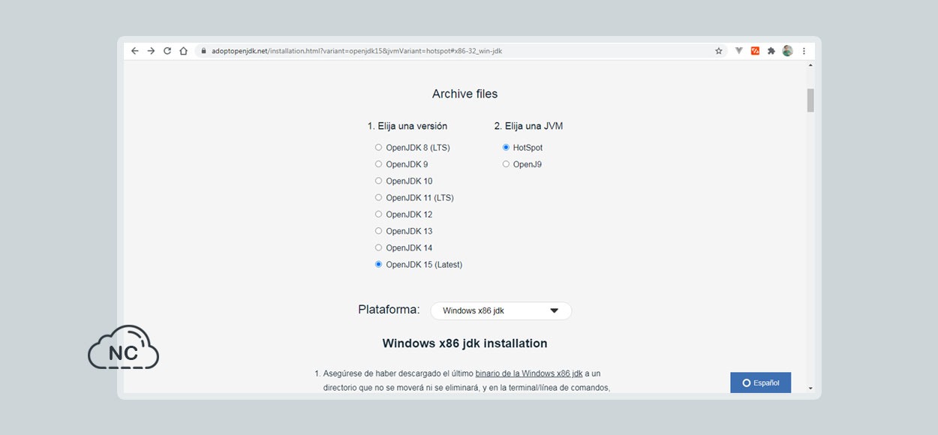Open the browser home page icon
The width and height of the screenshot is (938, 435).
pyautogui.click(x=183, y=51)
